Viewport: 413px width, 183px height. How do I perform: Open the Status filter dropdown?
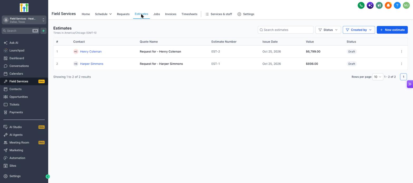pyautogui.click(x=328, y=30)
